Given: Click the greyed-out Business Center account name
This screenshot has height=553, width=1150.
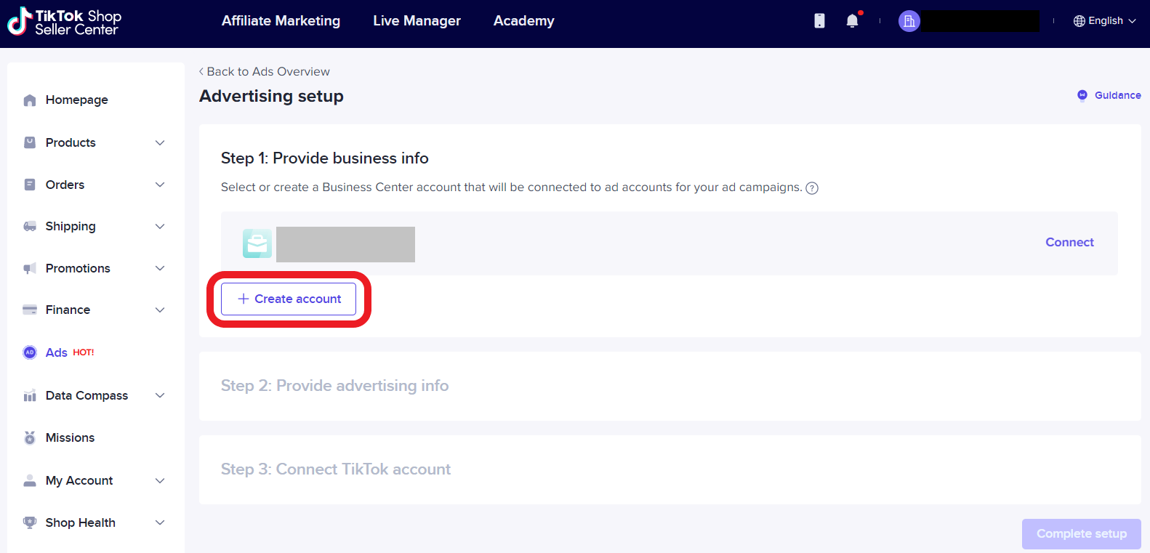Looking at the screenshot, I should [345, 244].
